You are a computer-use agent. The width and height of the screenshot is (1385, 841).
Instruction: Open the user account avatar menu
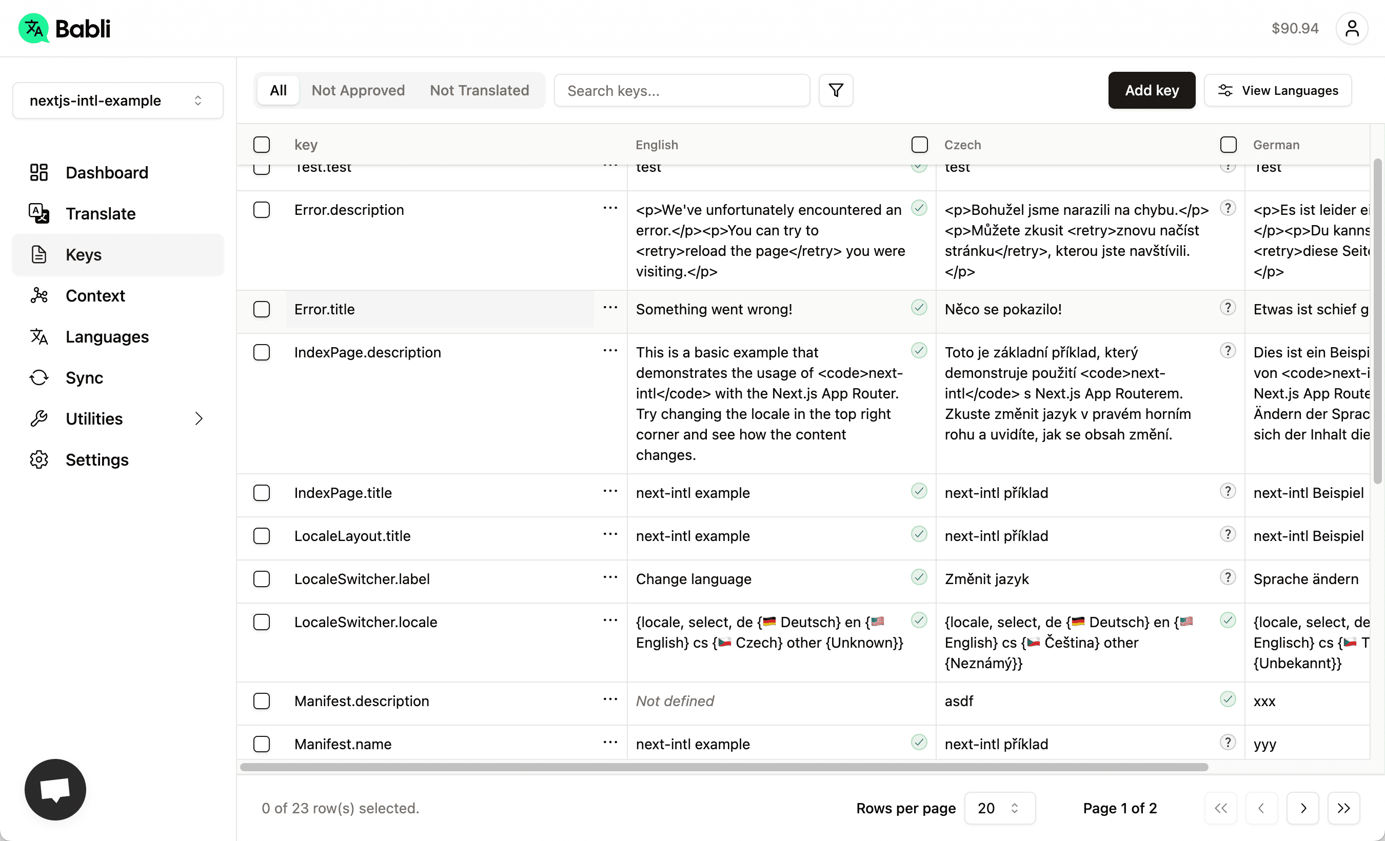coord(1352,28)
